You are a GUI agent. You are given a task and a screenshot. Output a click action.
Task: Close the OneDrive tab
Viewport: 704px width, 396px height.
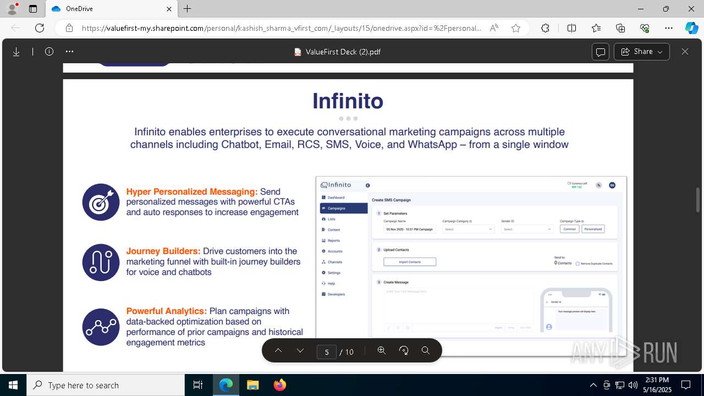(169, 9)
